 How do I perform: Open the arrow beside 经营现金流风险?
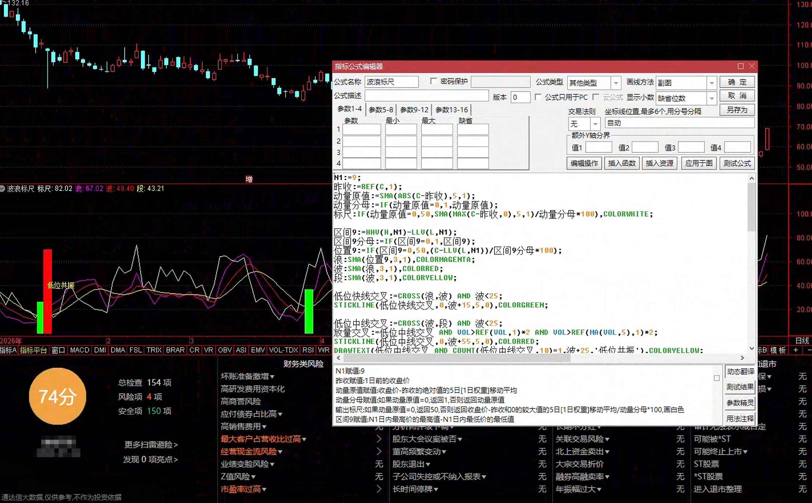click(x=379, y=452)
